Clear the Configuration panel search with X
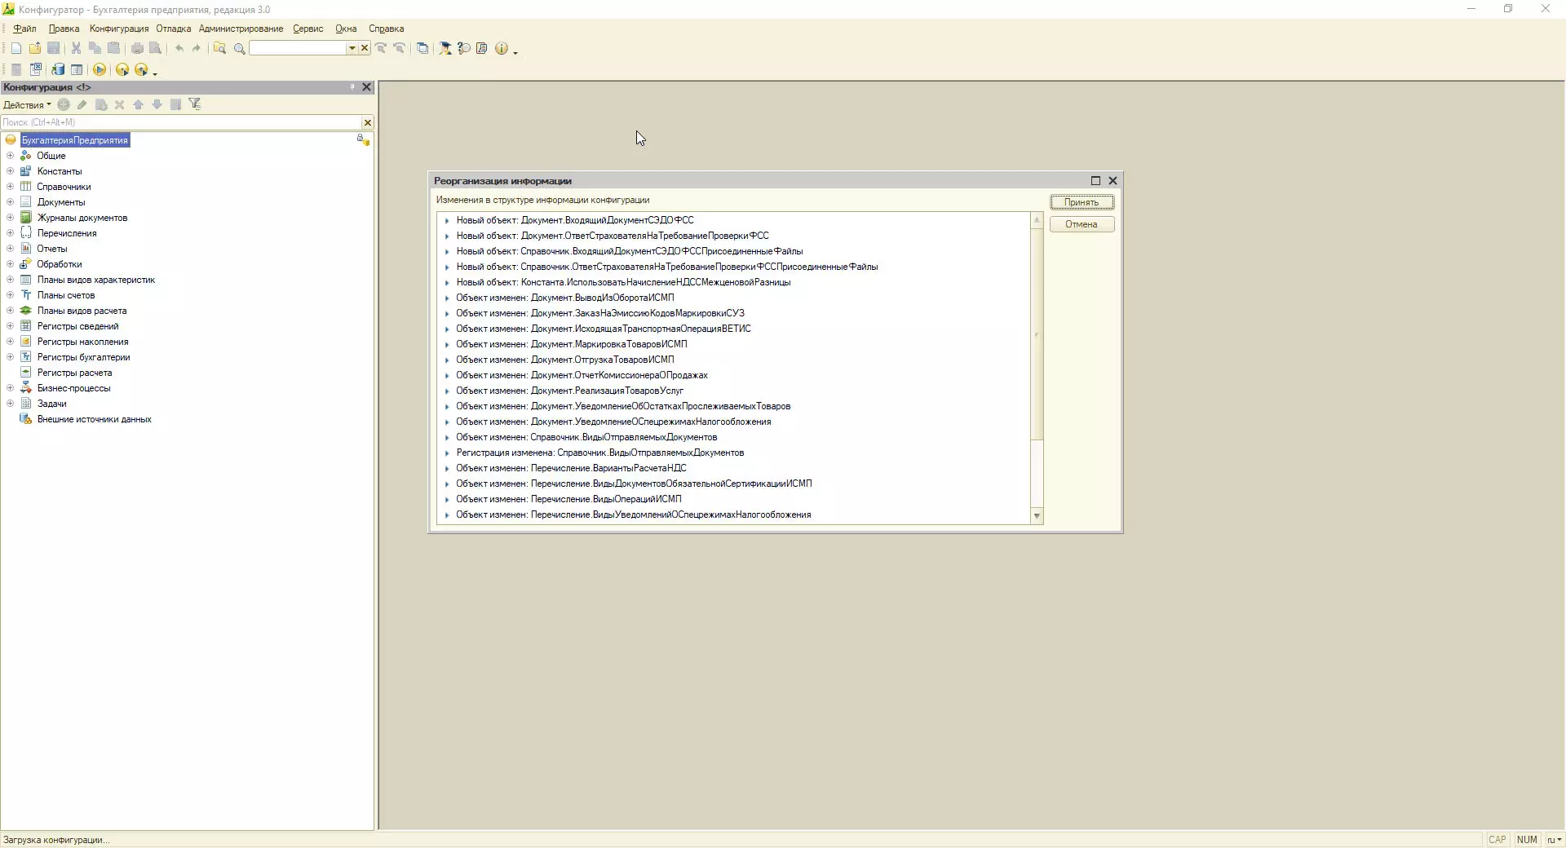This screenshot has height=848, width=1566. coord(367,122)
